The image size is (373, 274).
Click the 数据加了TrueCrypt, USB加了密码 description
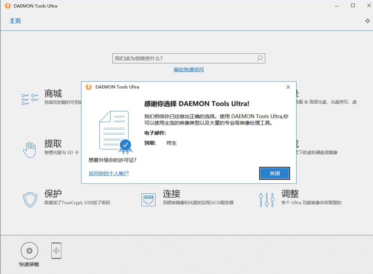77,203
